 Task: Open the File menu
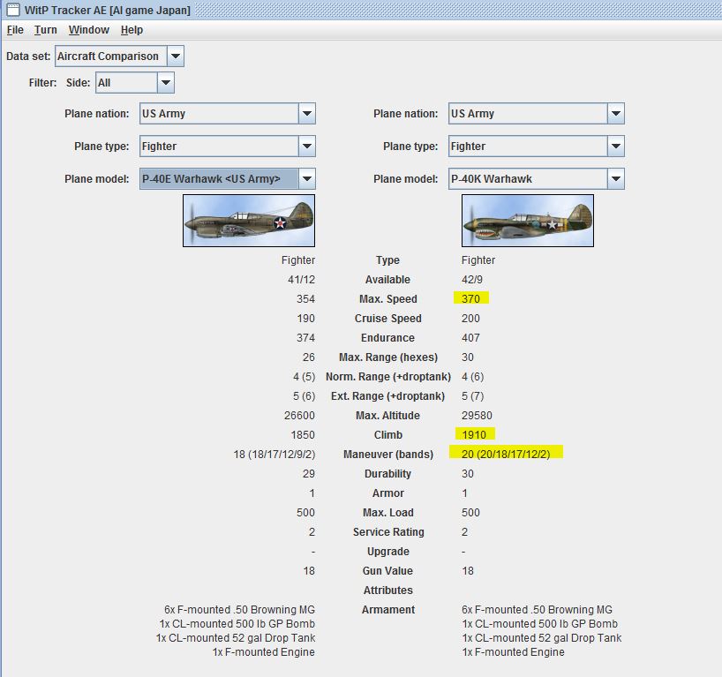15,30
